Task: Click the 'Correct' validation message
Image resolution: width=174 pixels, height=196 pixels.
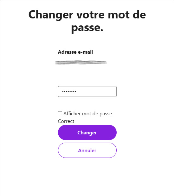Action: pyautogui.click(x=66, y=121)
